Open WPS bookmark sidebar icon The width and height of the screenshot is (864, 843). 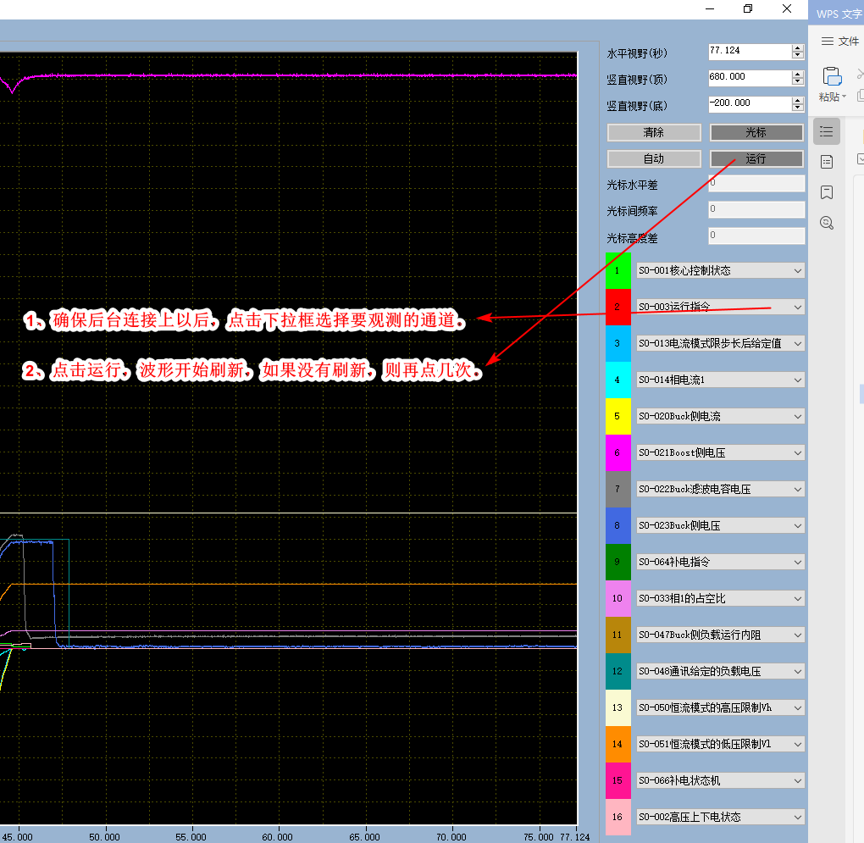(827, 192)
